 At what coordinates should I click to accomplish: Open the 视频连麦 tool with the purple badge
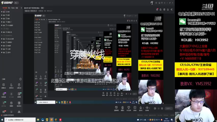(4, 95)
